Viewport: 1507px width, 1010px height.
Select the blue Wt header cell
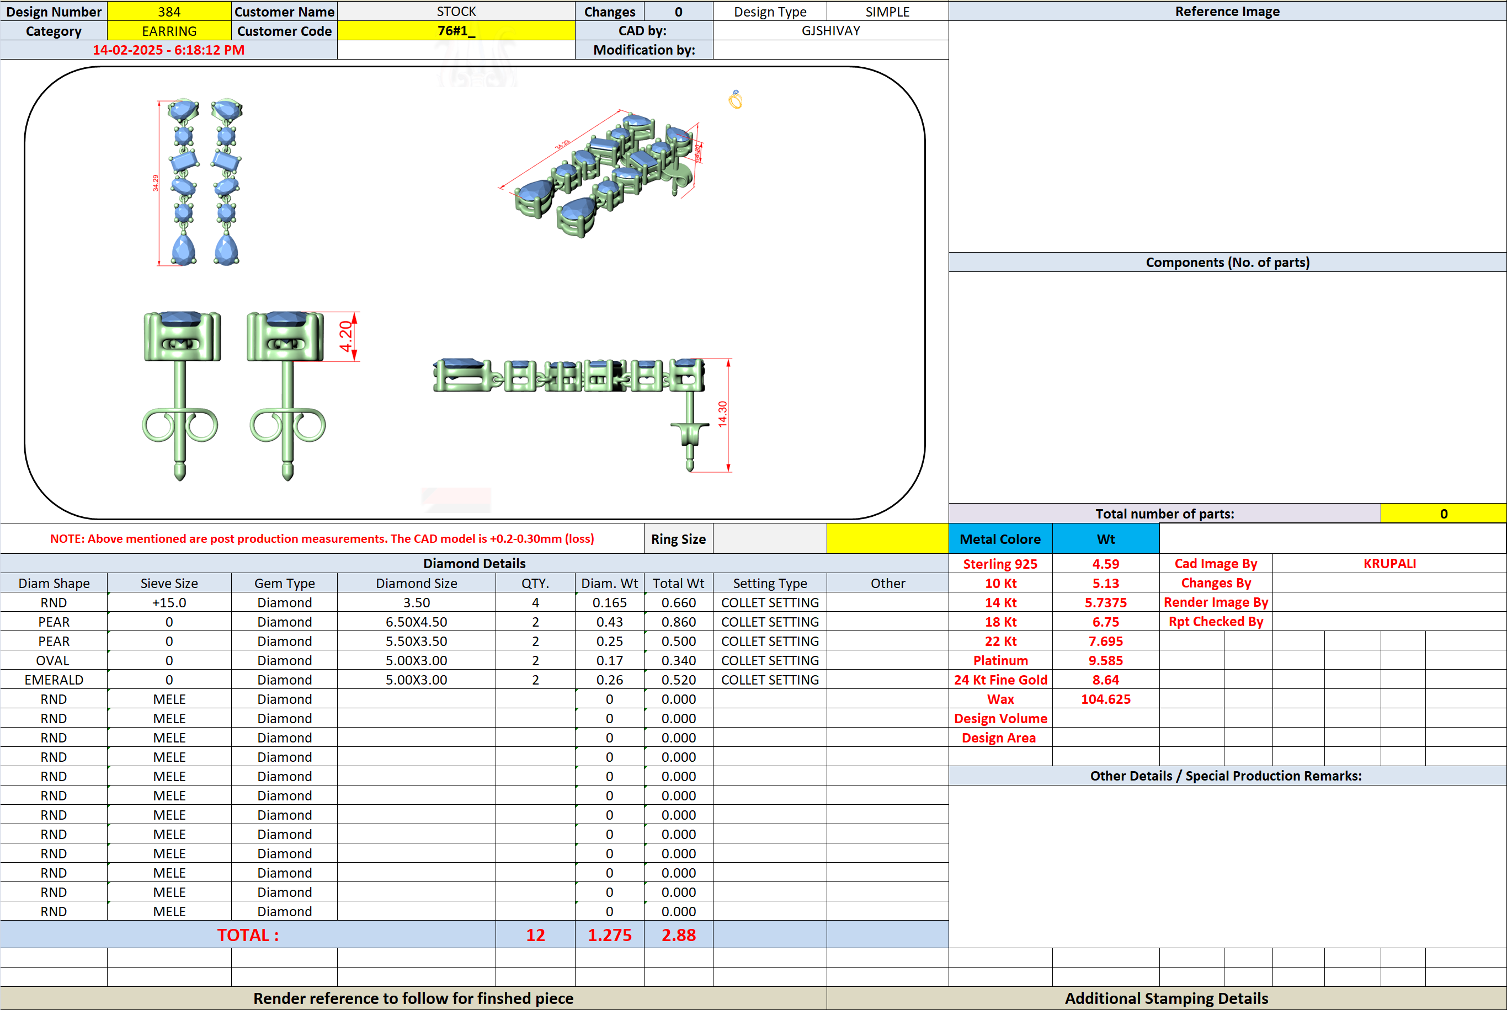tap(1106, 539)
